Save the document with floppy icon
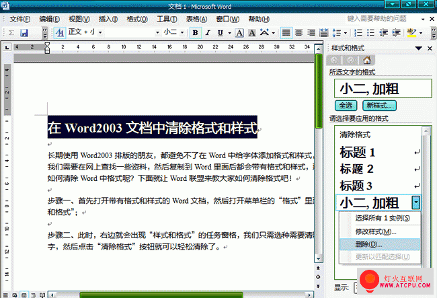The height and width of the screenshot is (298, 437). (x=24, y=33)
